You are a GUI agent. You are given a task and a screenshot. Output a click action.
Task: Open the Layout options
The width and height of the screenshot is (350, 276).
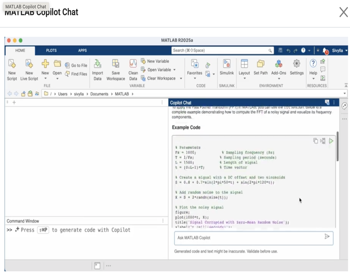(244, 67)
